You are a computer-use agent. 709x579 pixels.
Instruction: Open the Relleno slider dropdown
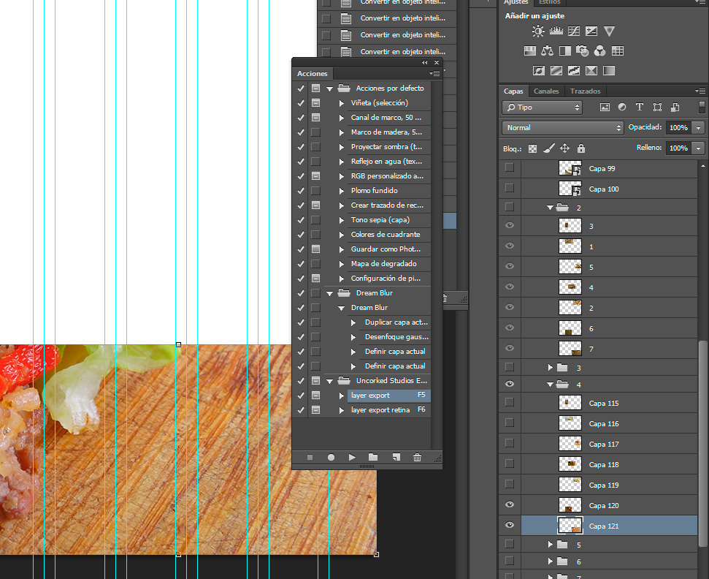tap(699, 148)
